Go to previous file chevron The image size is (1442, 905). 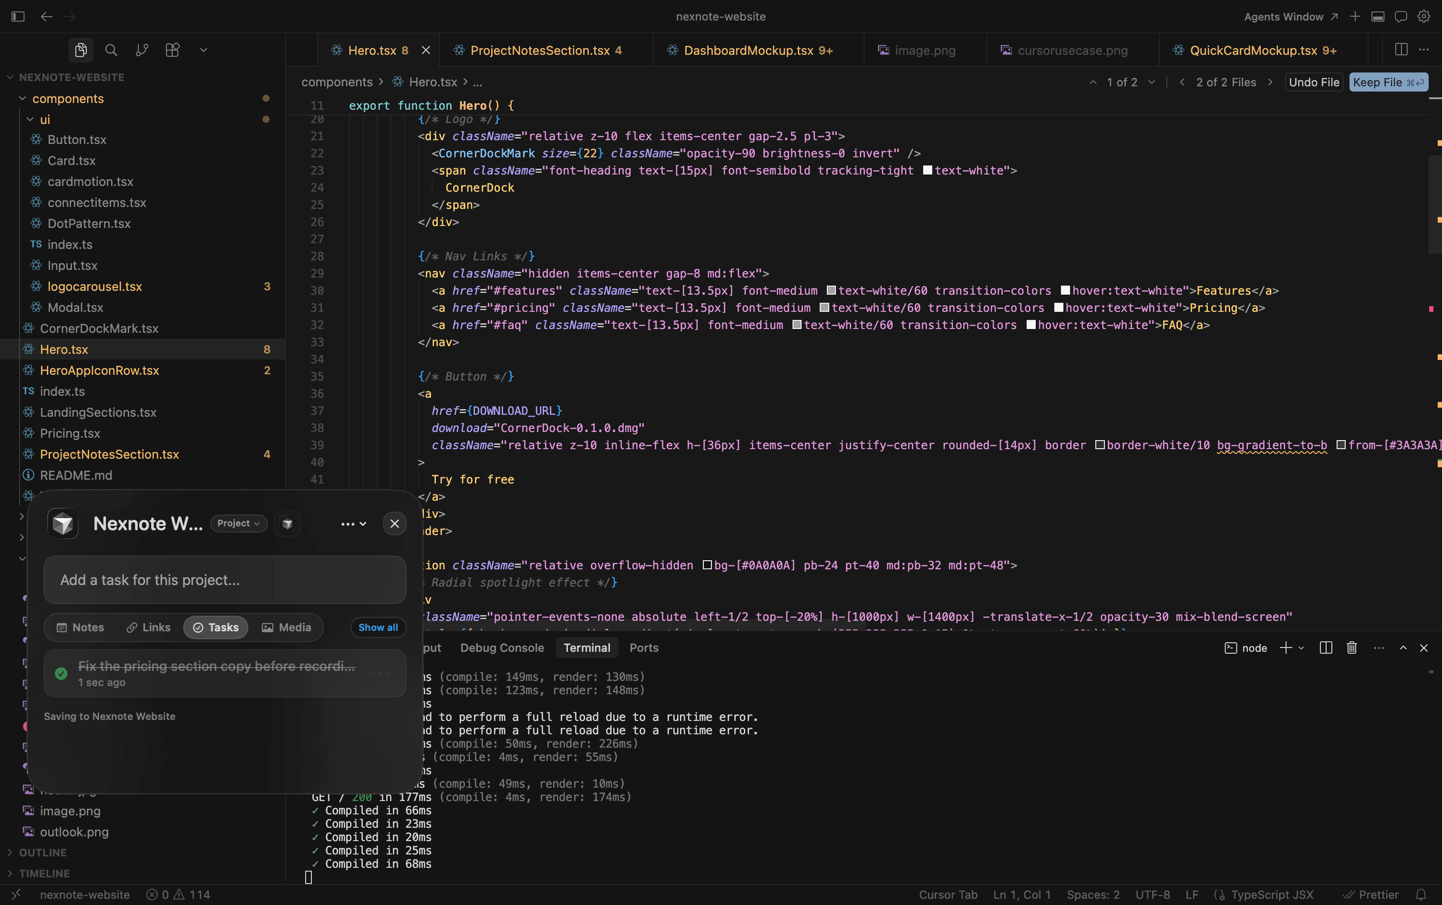pos(1182,82)
